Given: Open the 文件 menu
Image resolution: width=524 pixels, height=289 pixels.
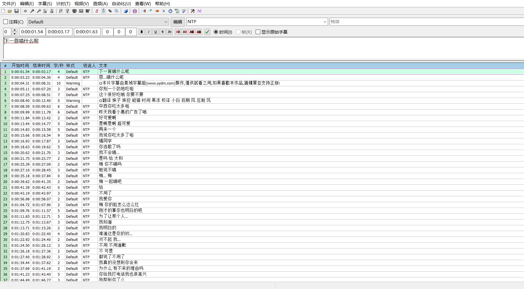Looking at the screenshot, I should [9, 4].
